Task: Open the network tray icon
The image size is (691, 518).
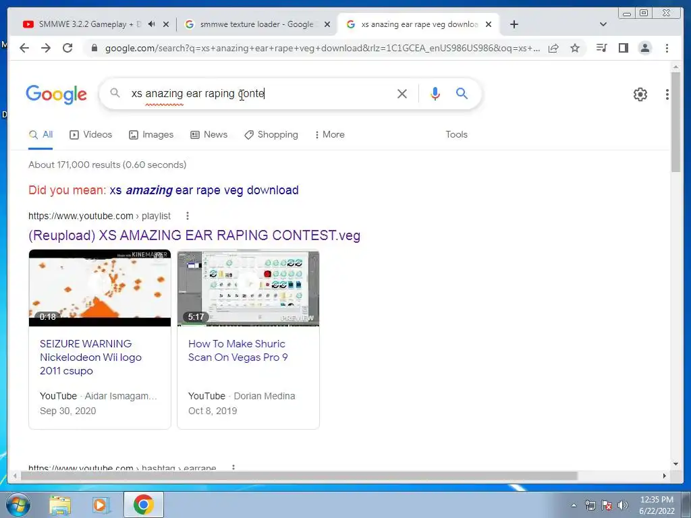Action: click(x=590, y=505)
